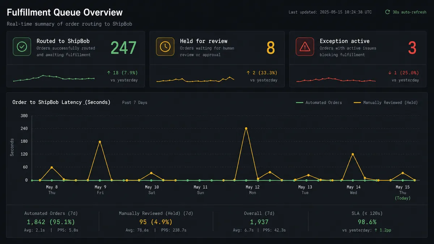Screen dimensions: 434x244
Task: Click the May 9 peak data point near 180
Action: click(x=100, y=142)
